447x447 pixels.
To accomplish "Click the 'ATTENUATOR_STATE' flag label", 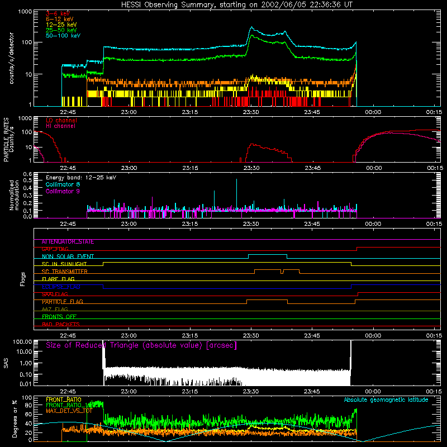I will (x=68, y=242).
